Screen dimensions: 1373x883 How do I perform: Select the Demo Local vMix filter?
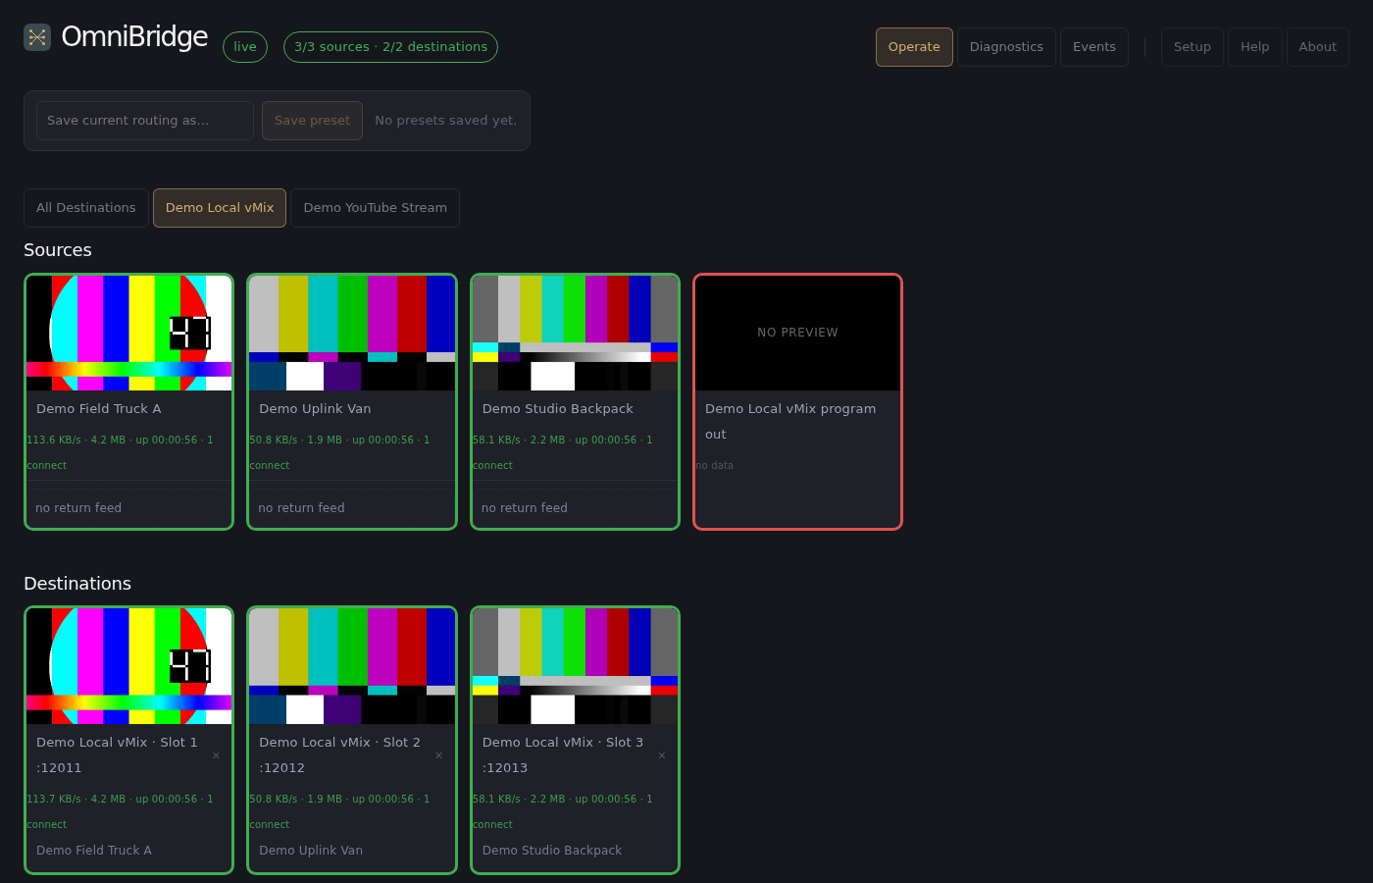coord(220,208)
